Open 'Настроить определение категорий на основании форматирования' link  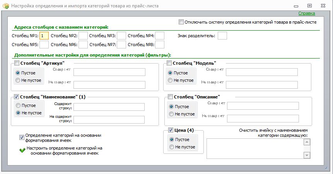click(64, 151)
